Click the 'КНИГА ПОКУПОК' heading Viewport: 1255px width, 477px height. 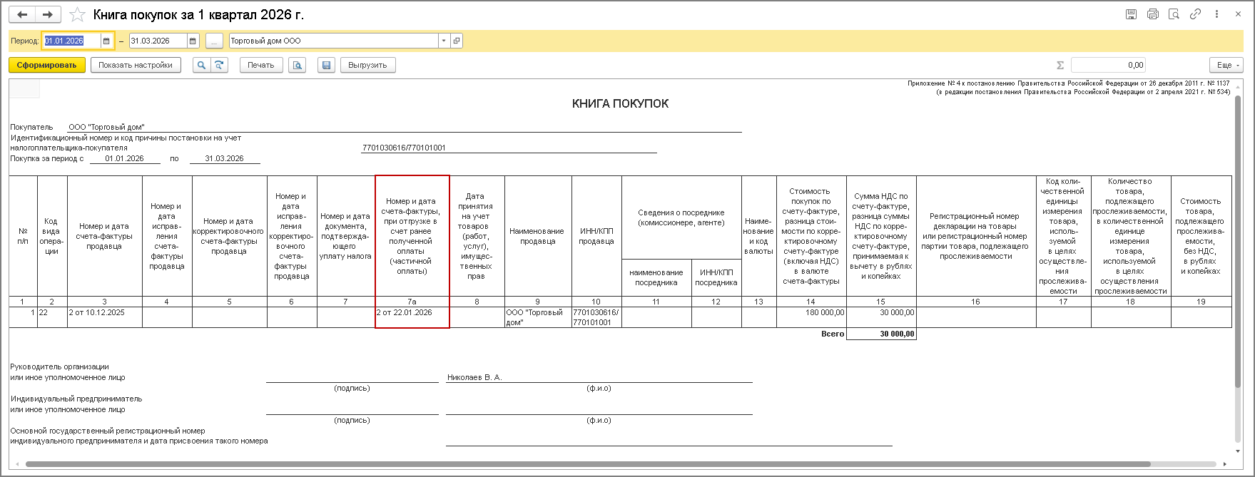620,104
